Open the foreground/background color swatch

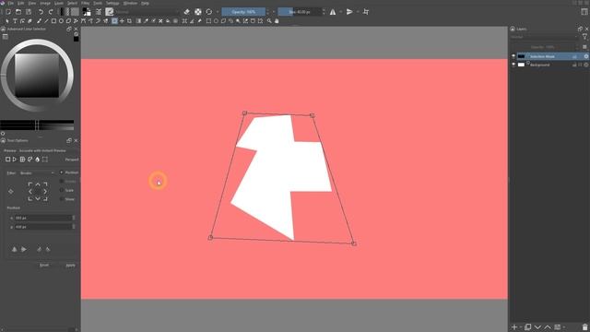click(87, 12)
